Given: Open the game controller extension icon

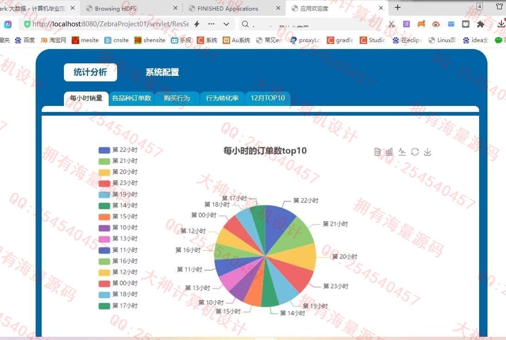Looking at the screenshot, I should pyautogui.click(x=421, y=24).
